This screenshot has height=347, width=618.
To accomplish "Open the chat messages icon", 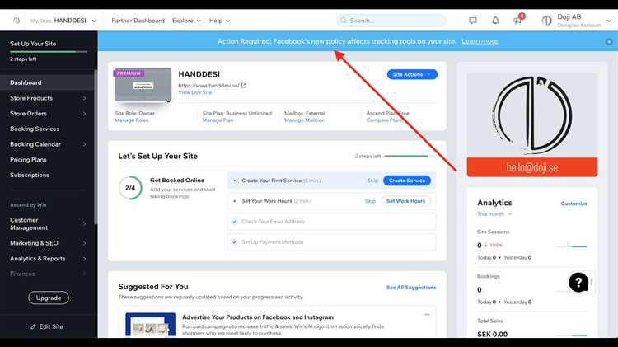I will point(473,21).
